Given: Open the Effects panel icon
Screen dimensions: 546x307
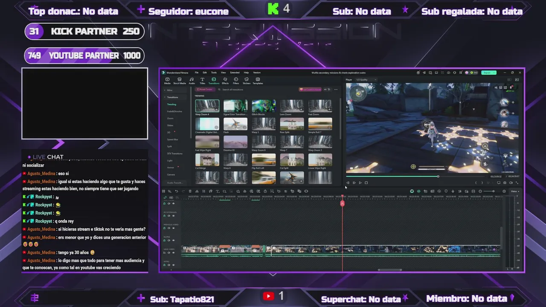Looking at the screenshot, I should pyautogui.click(x=225, y=79).
